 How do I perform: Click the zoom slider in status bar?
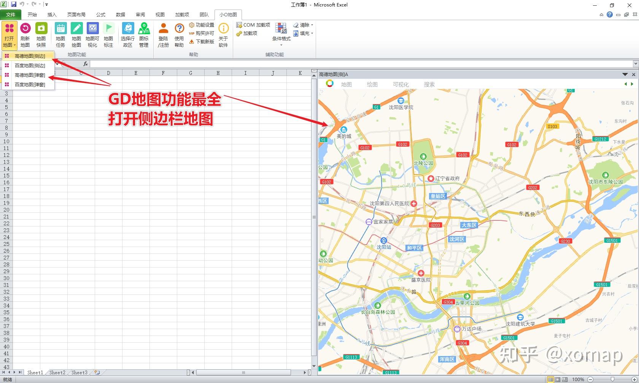pyautogui.click(x=612, y=379)
